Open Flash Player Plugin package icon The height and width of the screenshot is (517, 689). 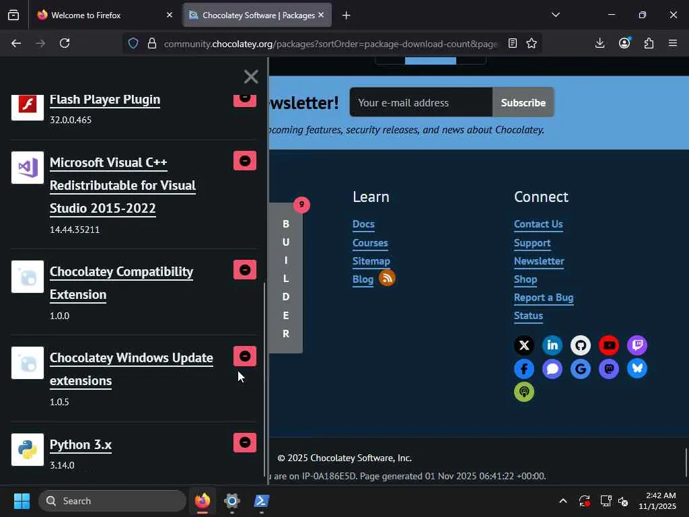(x=27, y=107)
